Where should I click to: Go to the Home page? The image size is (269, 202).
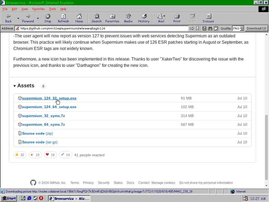[79, 18]
